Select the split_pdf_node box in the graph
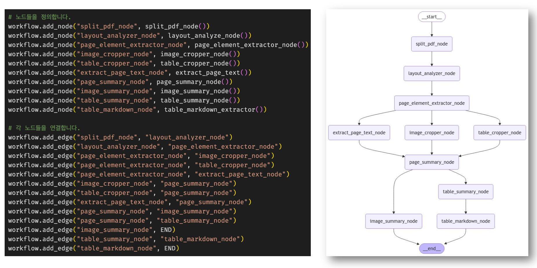Screen dimensions: 537x268 pos(432,44)
